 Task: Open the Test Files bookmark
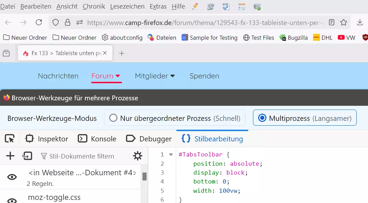tap(258, 37)
